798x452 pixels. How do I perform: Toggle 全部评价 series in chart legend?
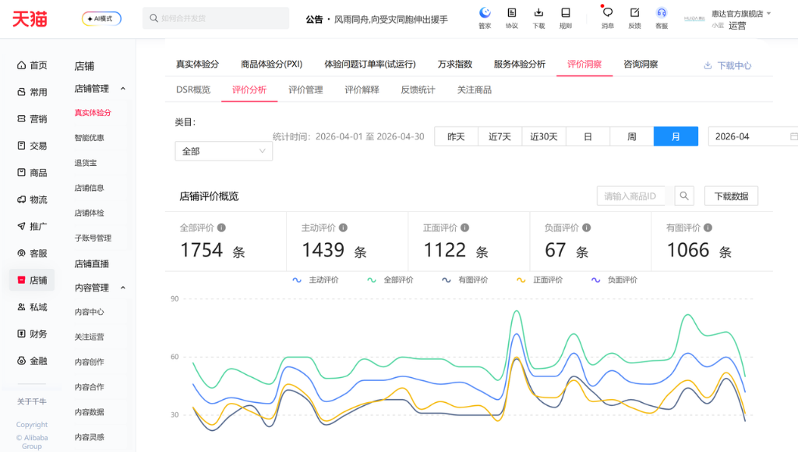390,280
